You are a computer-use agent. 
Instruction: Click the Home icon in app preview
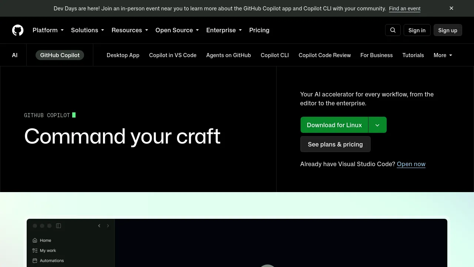[x=35, y=240]
